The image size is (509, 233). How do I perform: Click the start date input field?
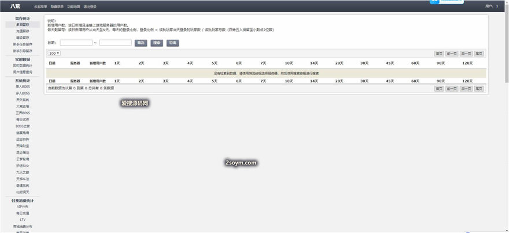76,43
